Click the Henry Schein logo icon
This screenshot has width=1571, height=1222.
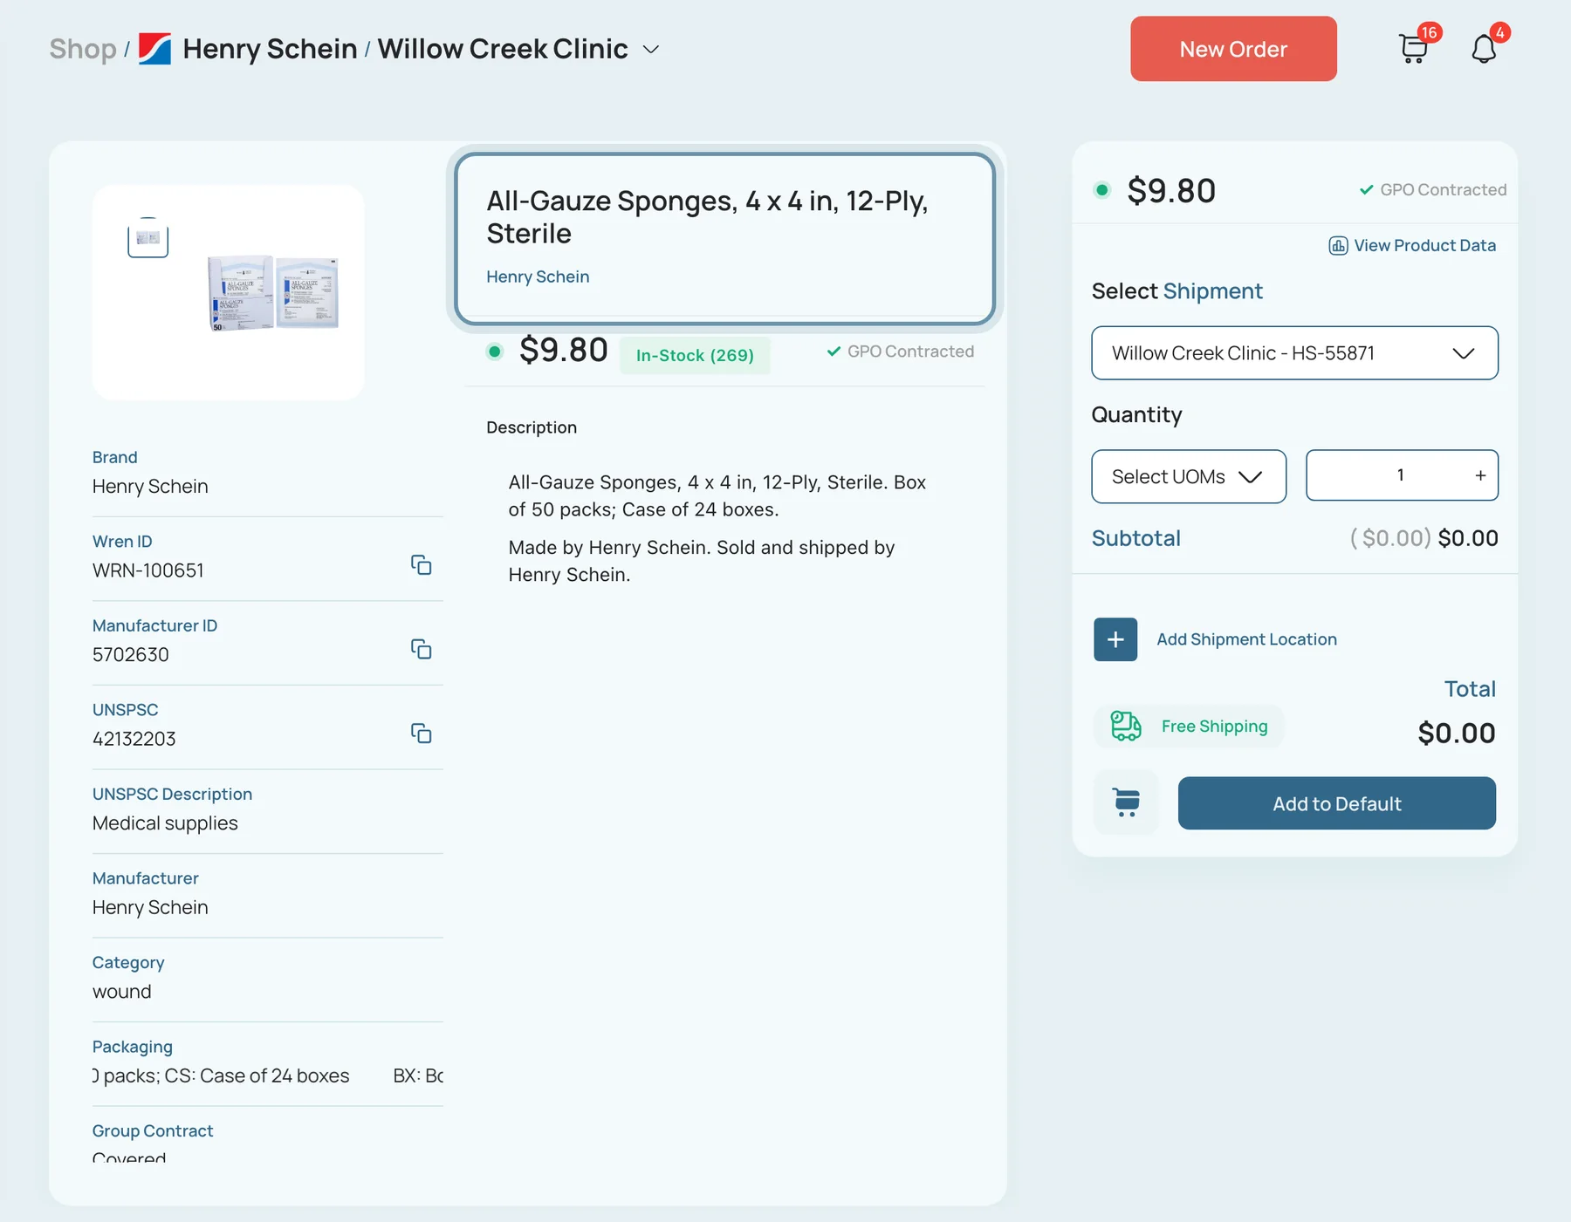(155, 49)
